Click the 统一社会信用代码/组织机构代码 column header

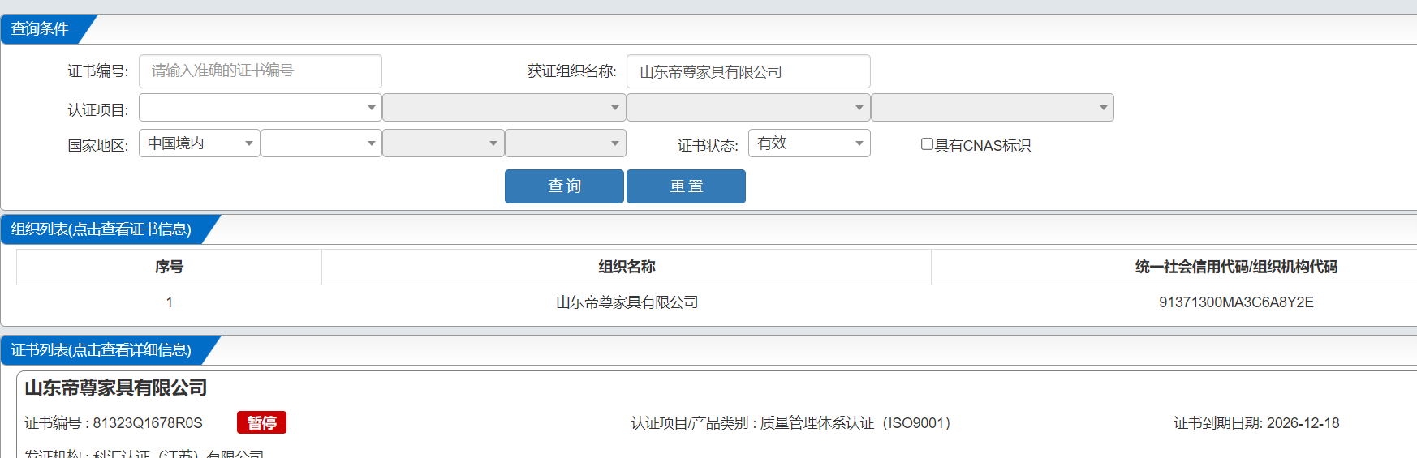pyautogui.click(x=1236, y=267)
